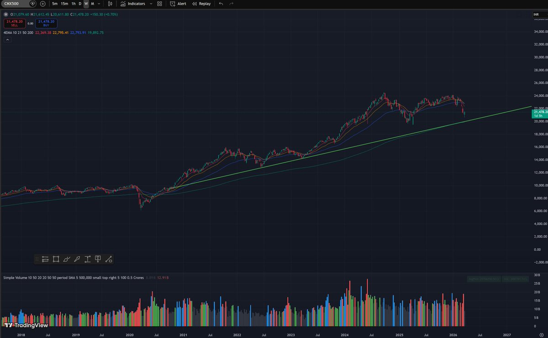Viewport: 548px width, 338px height.
Task: Select the rectangle drawing tool
Action: point(56,259)
